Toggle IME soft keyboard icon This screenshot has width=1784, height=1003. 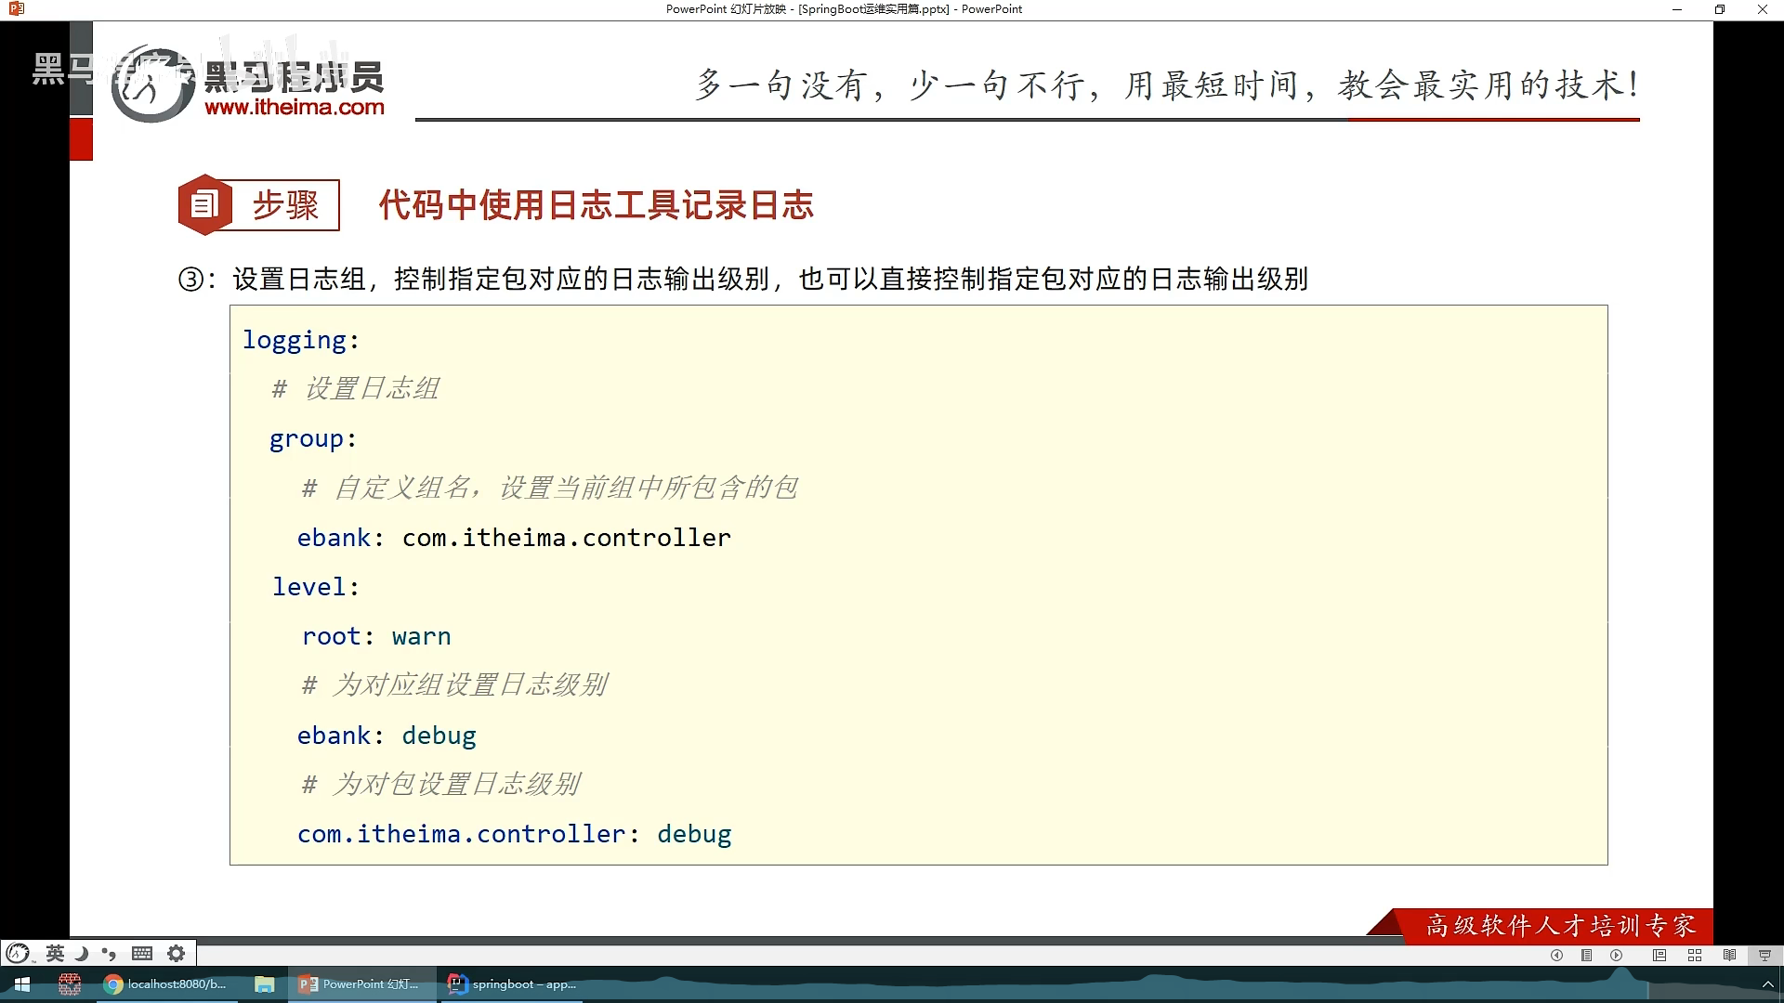coord(142,953)
